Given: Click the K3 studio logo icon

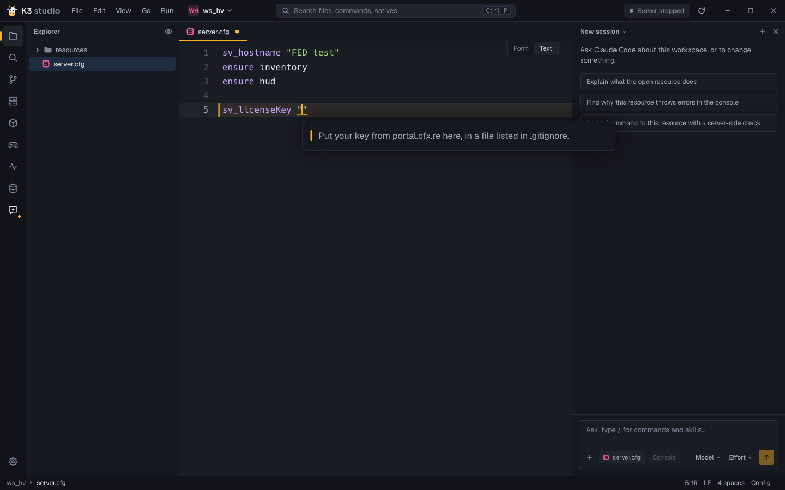Looking at the screenshot, I should (12, 11).
